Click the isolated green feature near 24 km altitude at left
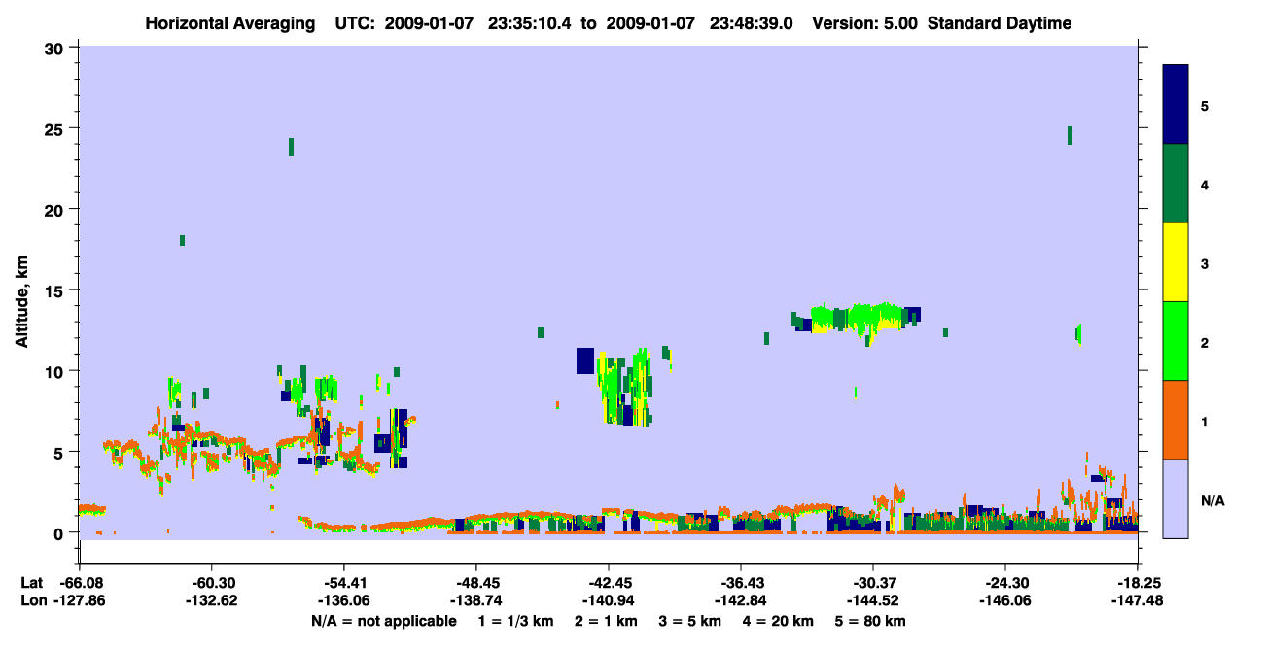 point(291,147)
